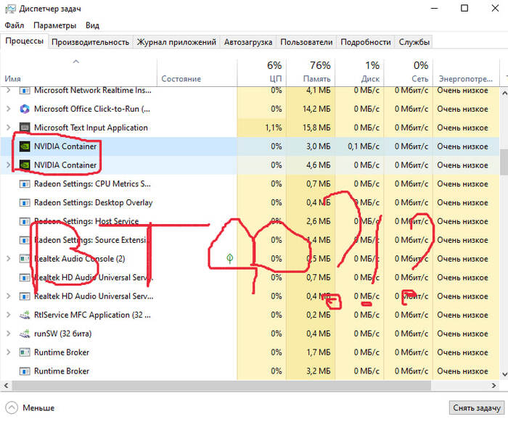Click the 4,1 МБ memory cell

(x=311, y=91)
